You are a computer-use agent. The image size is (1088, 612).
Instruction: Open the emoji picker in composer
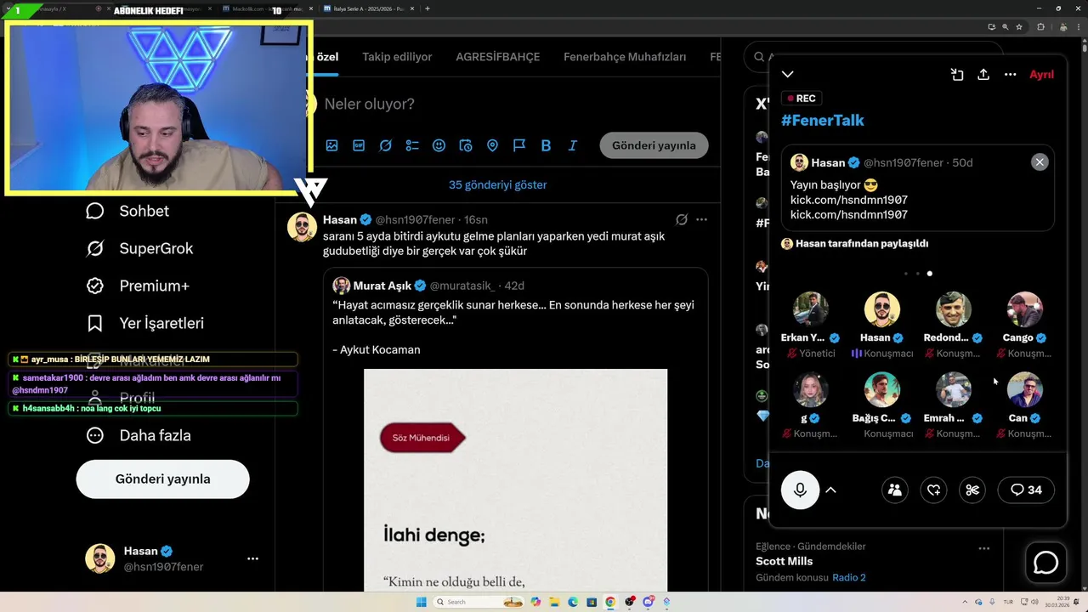tap(439, 145)
